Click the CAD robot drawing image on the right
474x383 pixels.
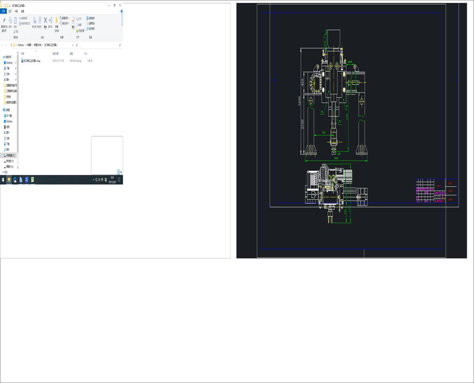pyautogui.click(x=351, y=131)
